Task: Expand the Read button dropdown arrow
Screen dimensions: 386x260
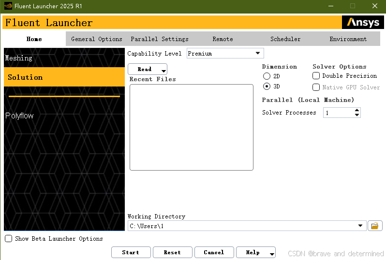Action: click(x=163, y=71)
